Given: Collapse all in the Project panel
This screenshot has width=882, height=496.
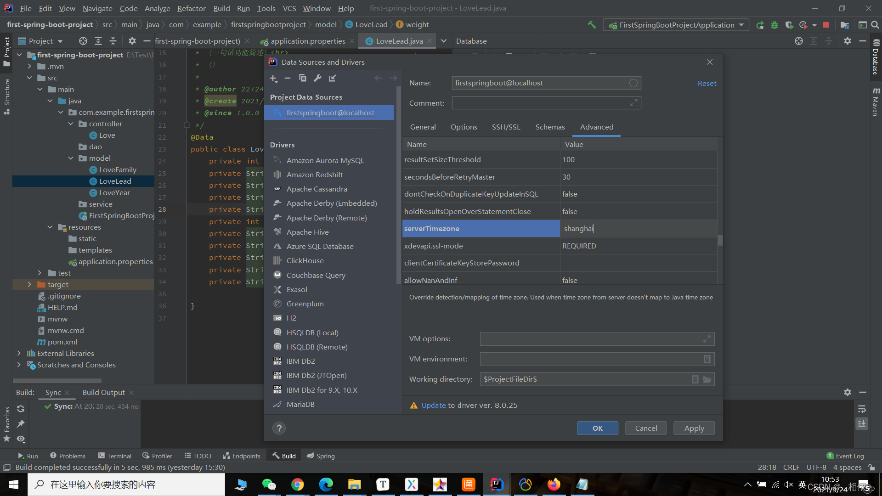Looking at the screenshot, I should tap(113, 41).
